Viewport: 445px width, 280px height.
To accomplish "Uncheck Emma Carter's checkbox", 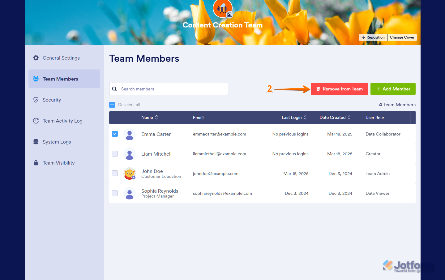I will coord(115,134).
